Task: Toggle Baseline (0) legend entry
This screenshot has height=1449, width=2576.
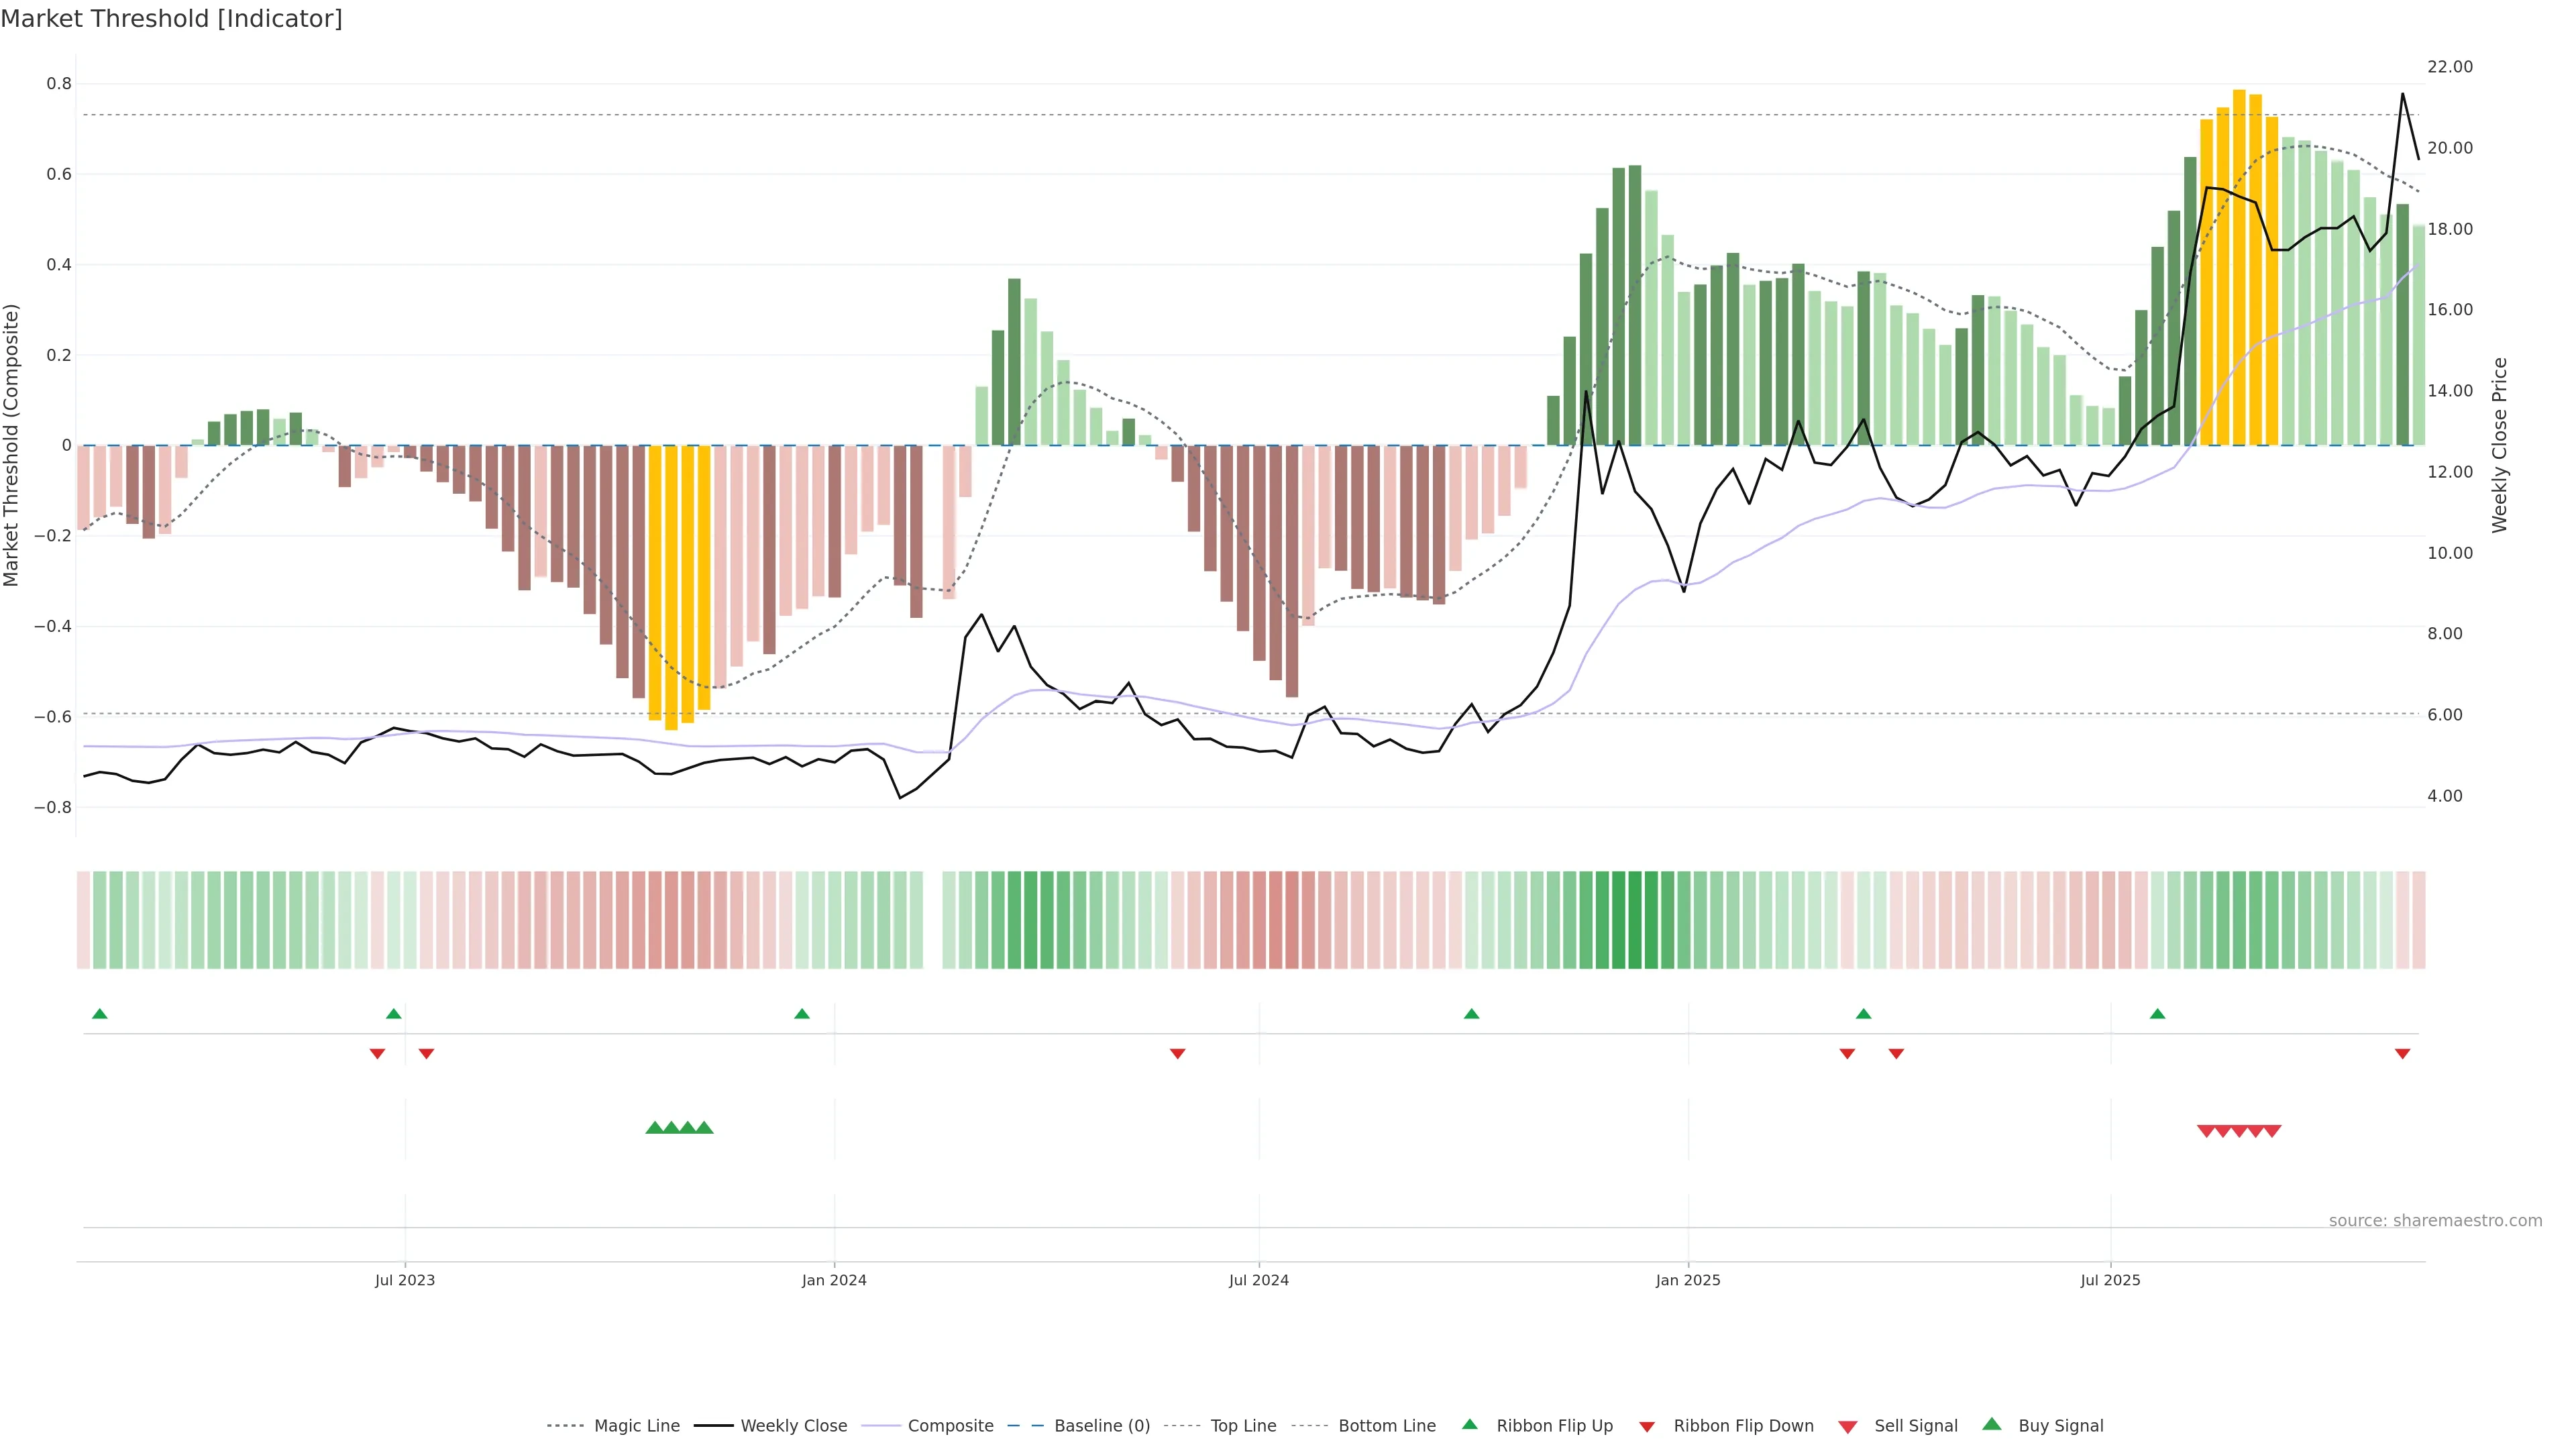Action: point(1101,1425)
